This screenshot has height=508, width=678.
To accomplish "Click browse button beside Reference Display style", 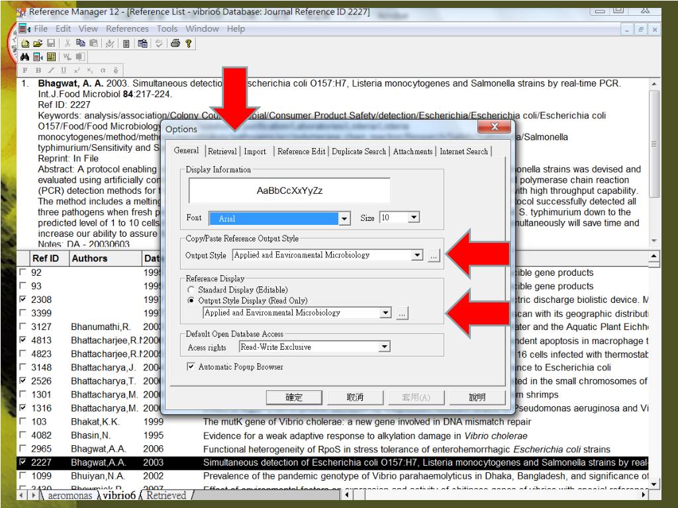I will pos(402,313).
